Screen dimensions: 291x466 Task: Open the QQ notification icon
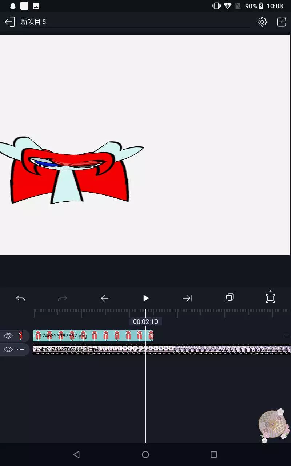tap(13, 6)
